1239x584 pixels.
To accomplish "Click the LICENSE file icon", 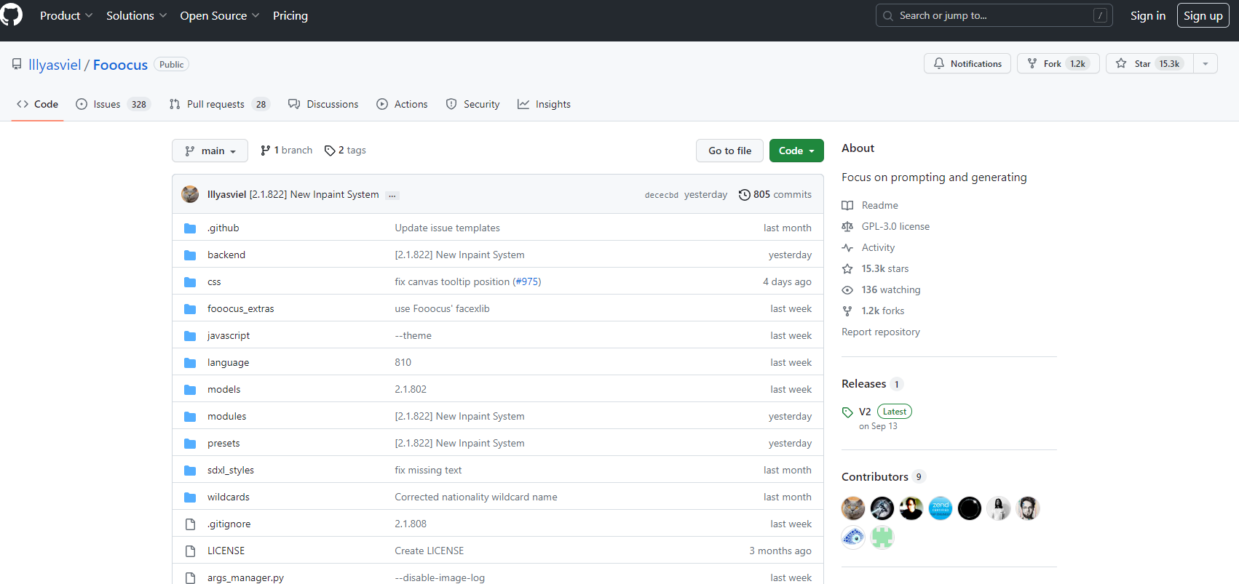I will coord(190,551).
